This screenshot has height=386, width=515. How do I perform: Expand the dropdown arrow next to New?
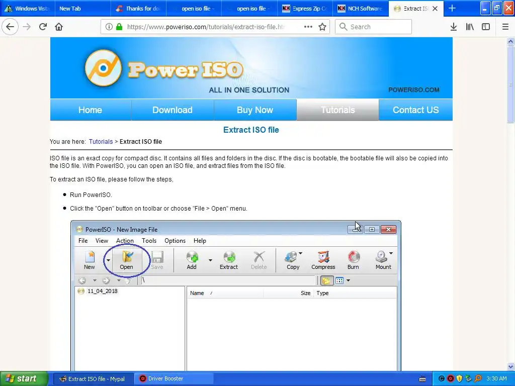pyautogui.click(x=108, y=260)
